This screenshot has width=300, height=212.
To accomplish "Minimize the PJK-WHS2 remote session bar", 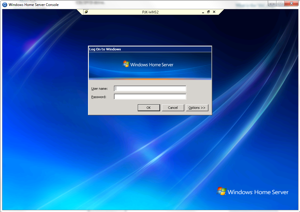I will (x=203, y=12).
